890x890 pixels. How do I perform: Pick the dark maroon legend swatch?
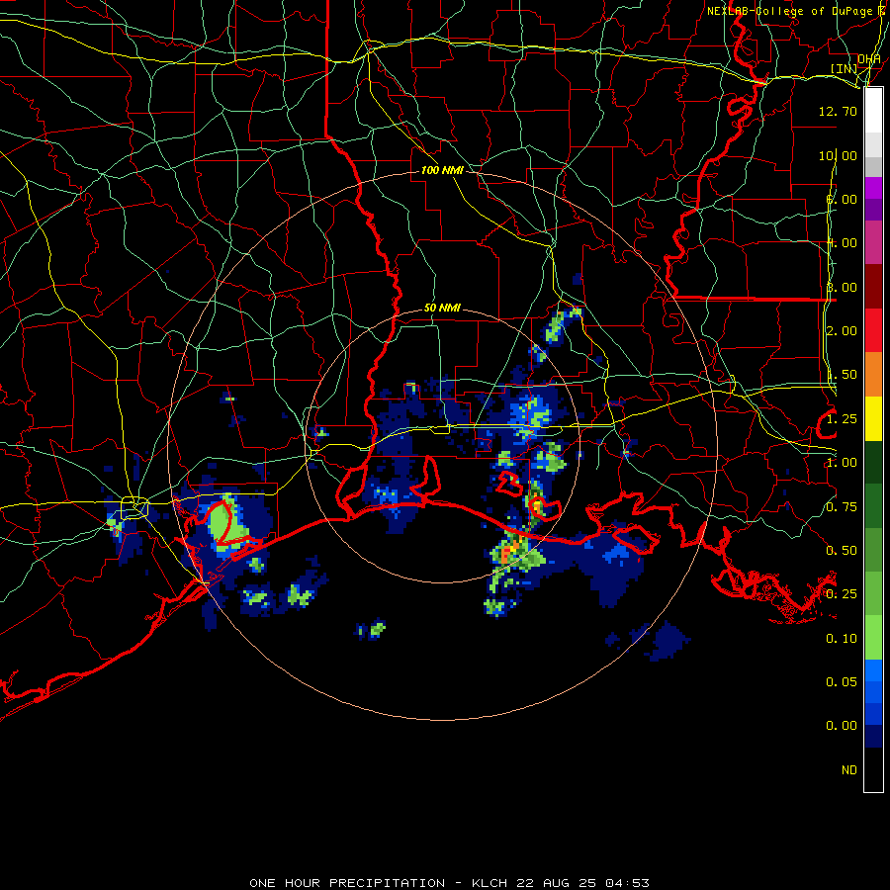coord(873,287)
